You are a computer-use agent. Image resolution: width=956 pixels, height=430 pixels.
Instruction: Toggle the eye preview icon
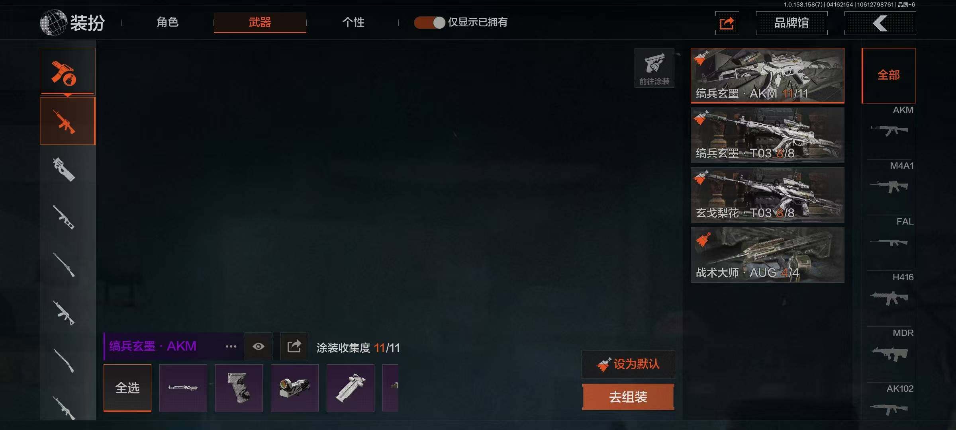[259, 346]
